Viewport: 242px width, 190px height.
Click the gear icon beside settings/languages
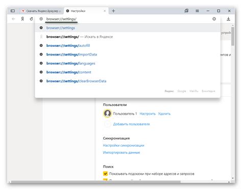tap(41, 63)
